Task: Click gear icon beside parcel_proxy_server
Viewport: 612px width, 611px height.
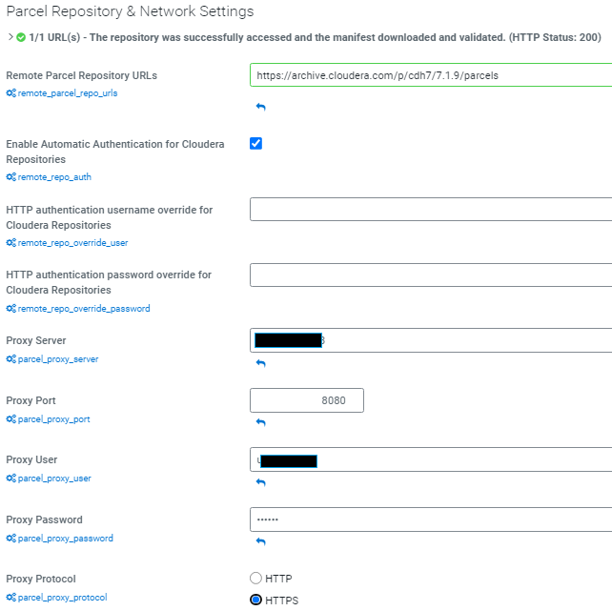Action: [10, 359]
